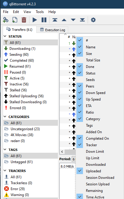Image resolution: width=124 pixels, height=199 pixels.
Task: Move torrent to bottom of queue
Action: pyautogui.click(x=82, y=20)
